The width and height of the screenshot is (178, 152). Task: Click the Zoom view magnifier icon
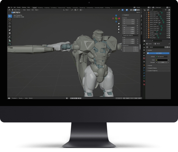point(119,23)
